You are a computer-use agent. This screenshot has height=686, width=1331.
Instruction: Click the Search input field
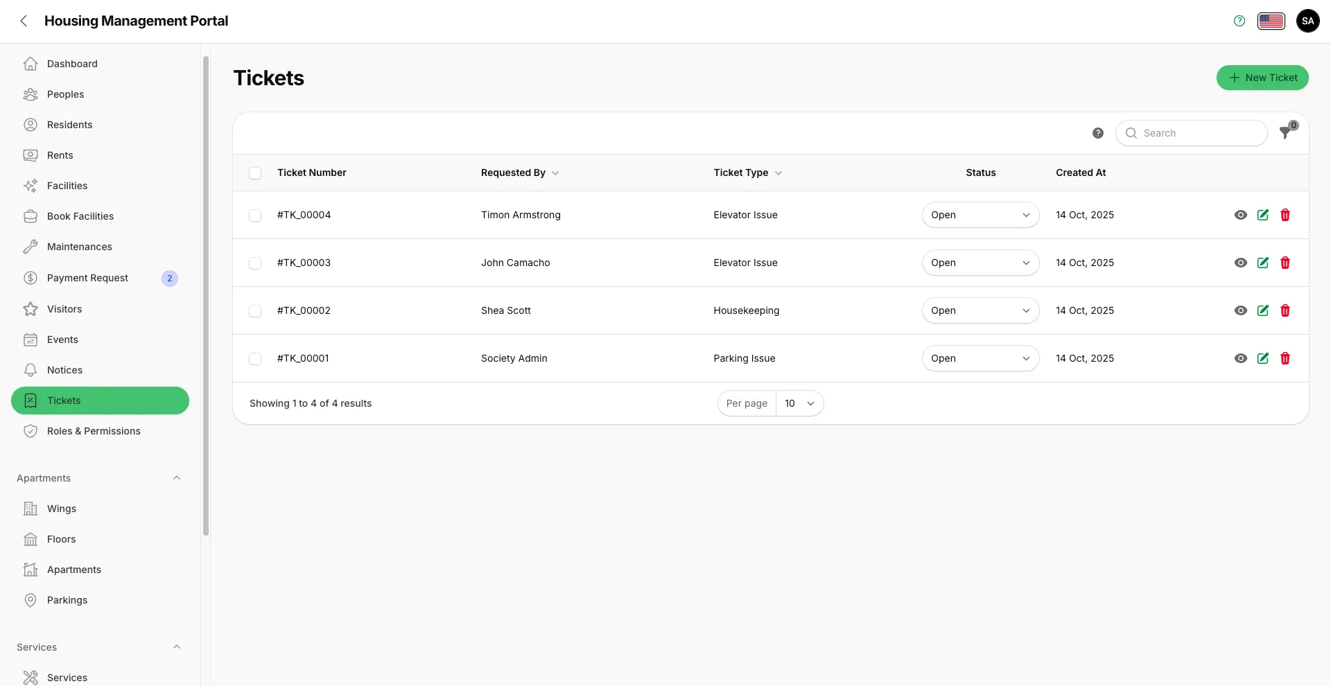[1199, 133]
